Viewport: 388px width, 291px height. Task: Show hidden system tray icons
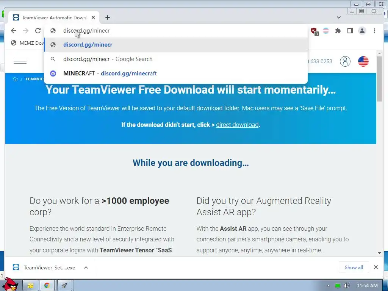329,286
